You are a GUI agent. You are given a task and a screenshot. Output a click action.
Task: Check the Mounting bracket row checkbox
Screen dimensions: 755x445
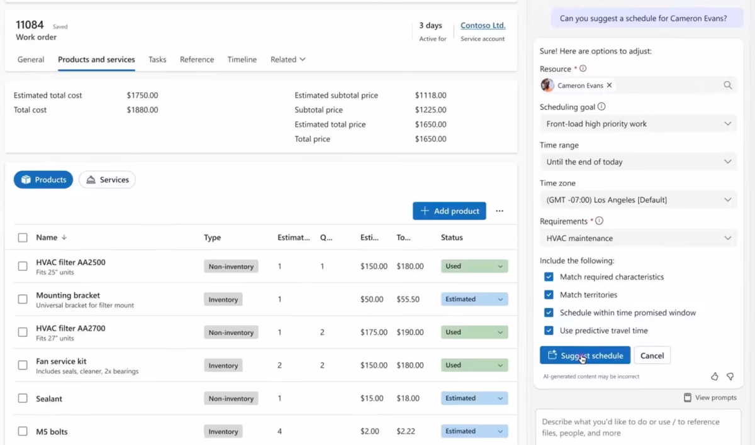point(23,299)
